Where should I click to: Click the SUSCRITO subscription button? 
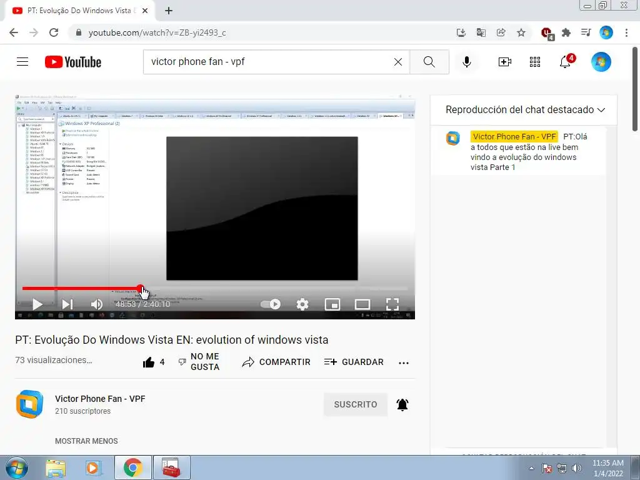[x=356, y=404]
